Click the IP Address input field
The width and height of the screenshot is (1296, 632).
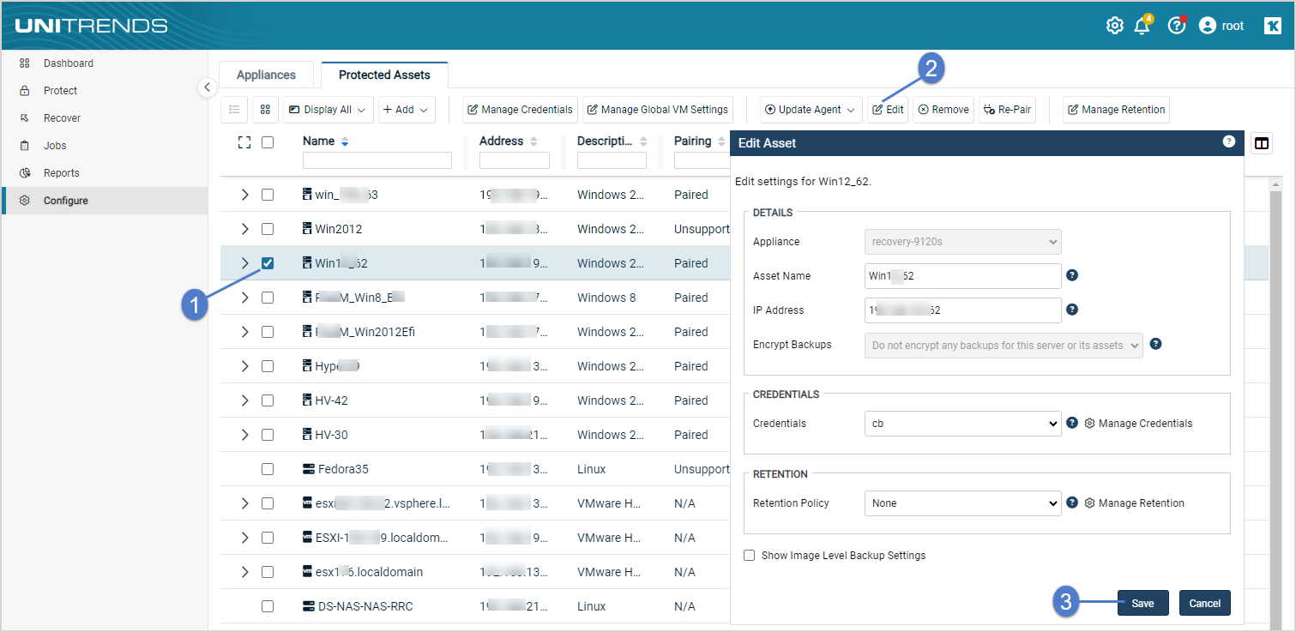point(963,310)
